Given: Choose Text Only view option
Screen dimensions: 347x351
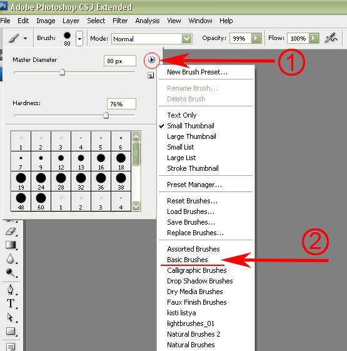Looking at the screenshot, I should [x=182, y=115].
